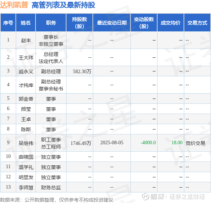Click the -4000.0 change value
Viewport: 211px width, 203px height.
148,142
